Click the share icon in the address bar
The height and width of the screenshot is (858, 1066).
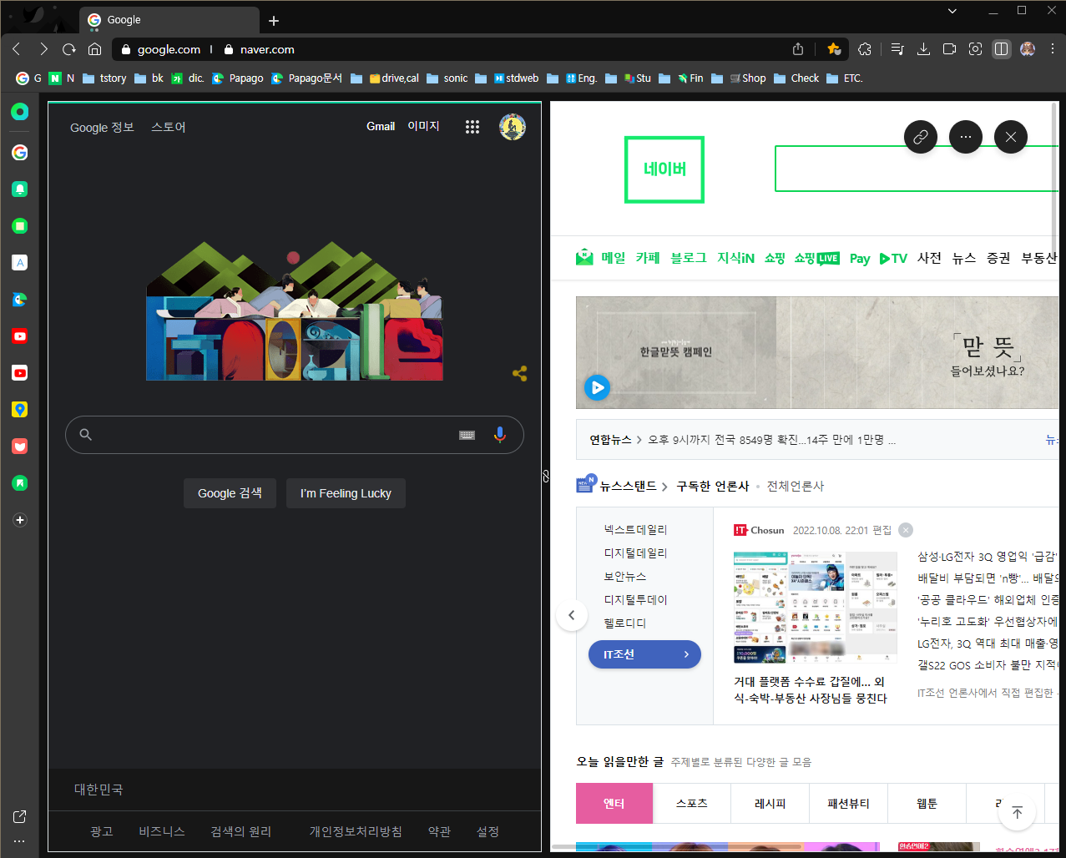click(x=798, y=49)
